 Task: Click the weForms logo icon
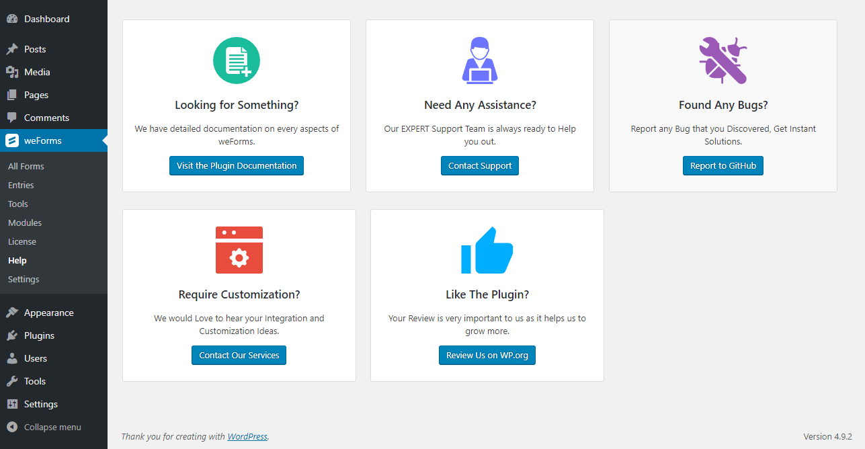[12, 140]
